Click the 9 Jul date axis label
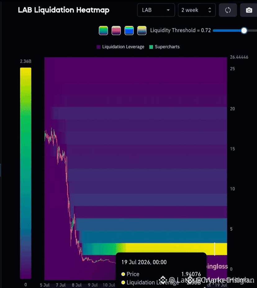 [x=92, y=285]
